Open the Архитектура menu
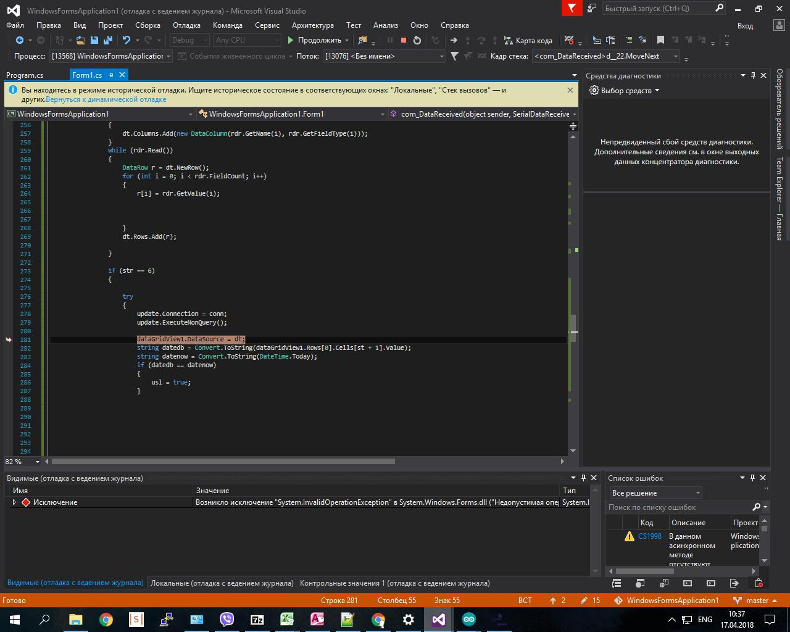 coord(313,25)
